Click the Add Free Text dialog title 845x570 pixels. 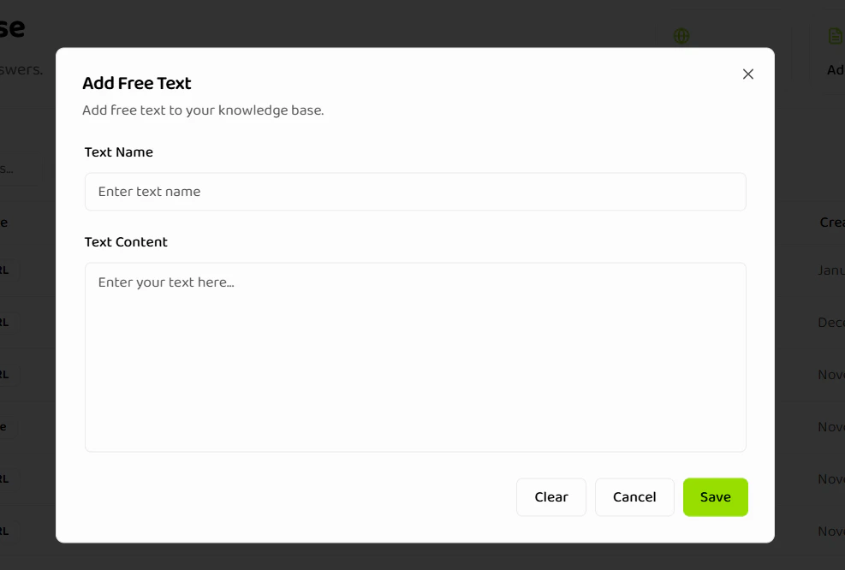[137, 82]
